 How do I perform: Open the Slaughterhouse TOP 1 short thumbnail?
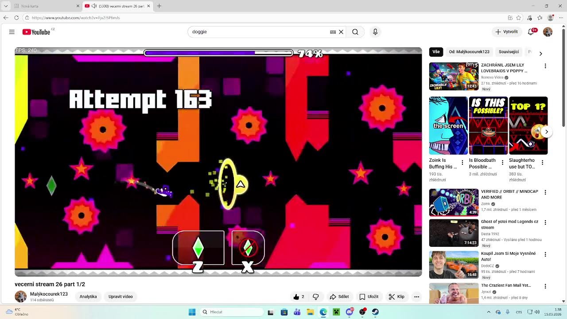pyautogui.click(x=528, y=125)
